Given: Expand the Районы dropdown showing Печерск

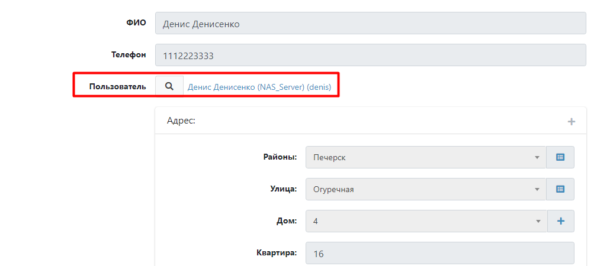Looking at the screenshot, I should point(425,157).
